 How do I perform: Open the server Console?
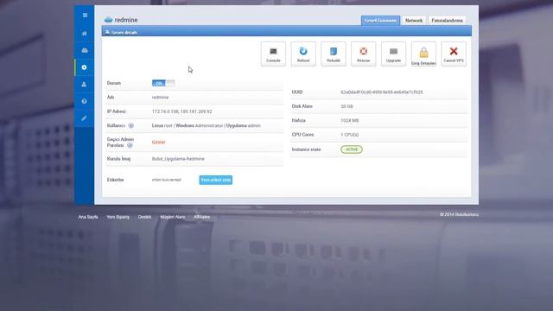(x=273, y=54)
